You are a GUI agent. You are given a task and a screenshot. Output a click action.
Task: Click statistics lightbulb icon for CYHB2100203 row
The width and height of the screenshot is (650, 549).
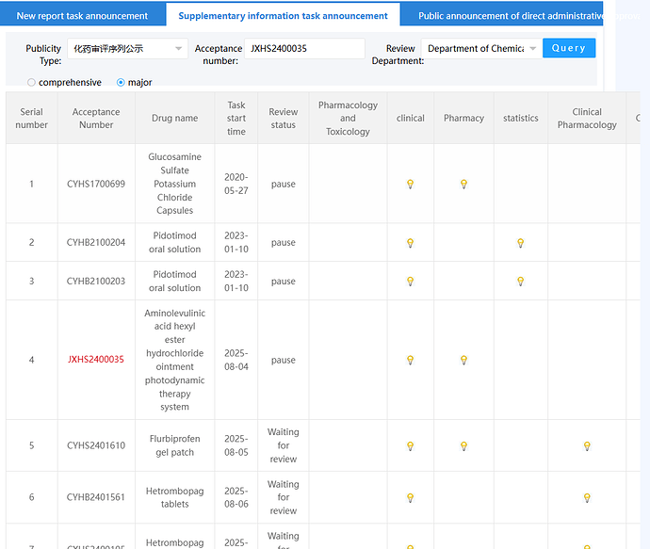pos(520,282)
